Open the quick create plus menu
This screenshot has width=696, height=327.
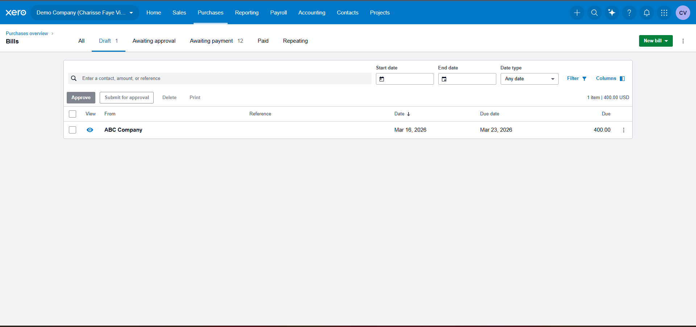pyautogui.click(x=577, y=13)
